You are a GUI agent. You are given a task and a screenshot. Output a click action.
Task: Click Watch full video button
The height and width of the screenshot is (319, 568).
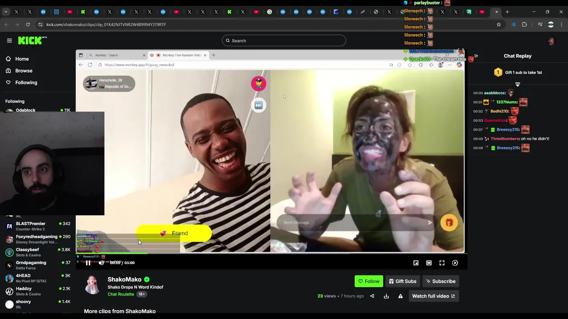pyautogui.click(x=433, y=296)
